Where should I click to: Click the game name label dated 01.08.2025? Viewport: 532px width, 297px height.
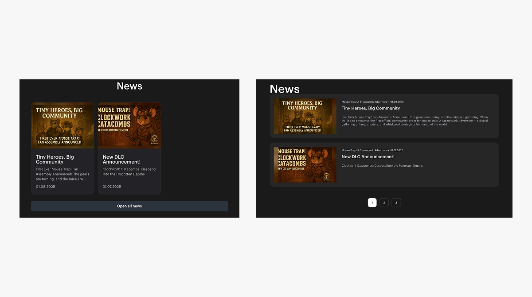point(364,102)
